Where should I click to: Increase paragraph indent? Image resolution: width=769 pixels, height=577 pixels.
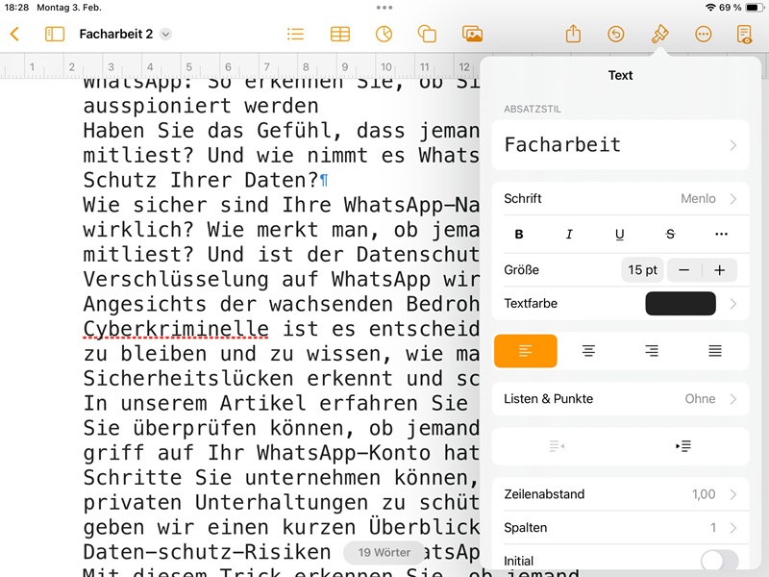click(x=683, y=446)
